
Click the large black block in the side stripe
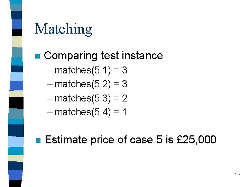[16, 103]
